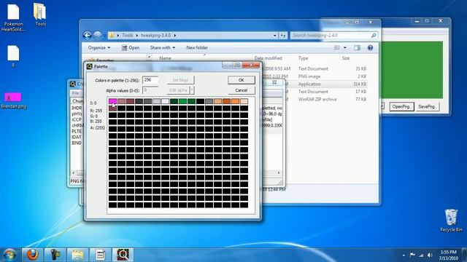Image resolution: width=467 pixels, height=262 pixels.
Task: Click the search magnifier in Explorer
Action: pyautogui.click(x=374, y=36)
